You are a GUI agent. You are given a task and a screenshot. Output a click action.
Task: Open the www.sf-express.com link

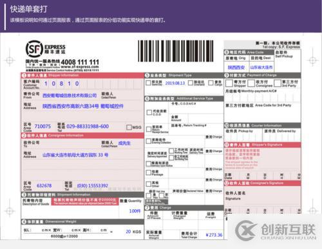click(80, 67)
